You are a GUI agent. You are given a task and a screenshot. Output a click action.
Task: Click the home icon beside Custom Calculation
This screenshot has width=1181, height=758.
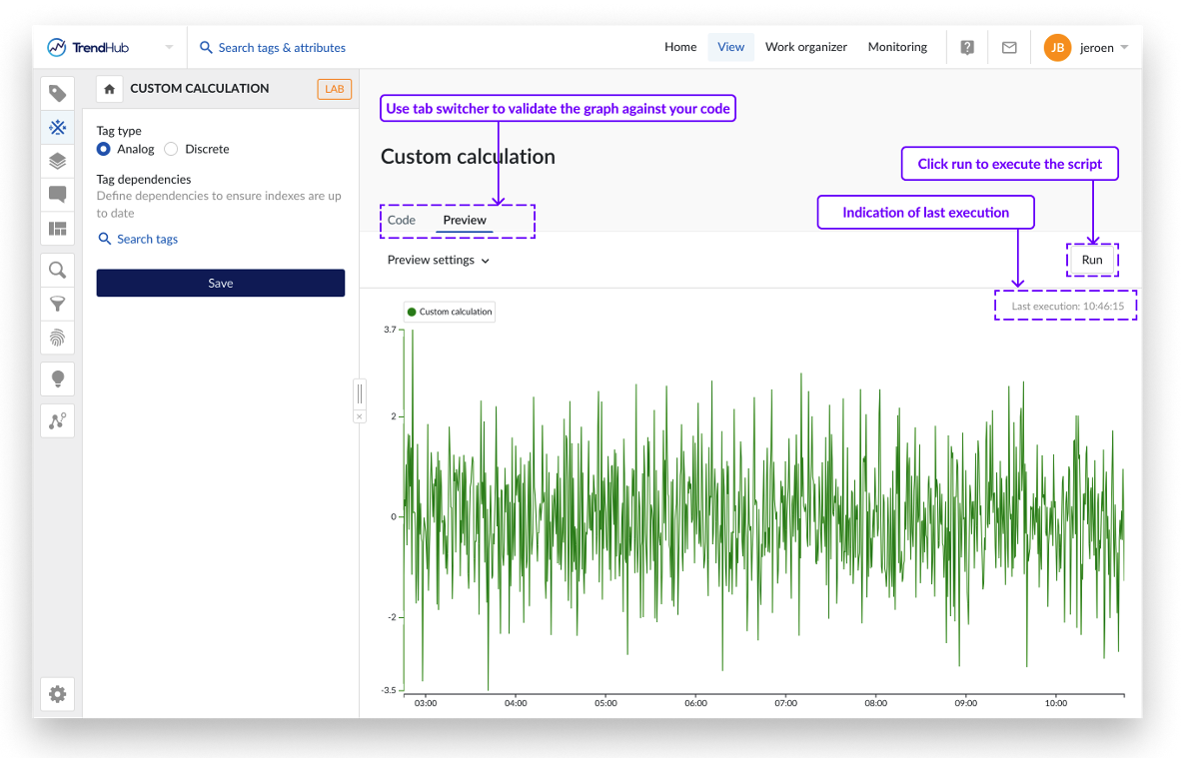tap(109, 89)
